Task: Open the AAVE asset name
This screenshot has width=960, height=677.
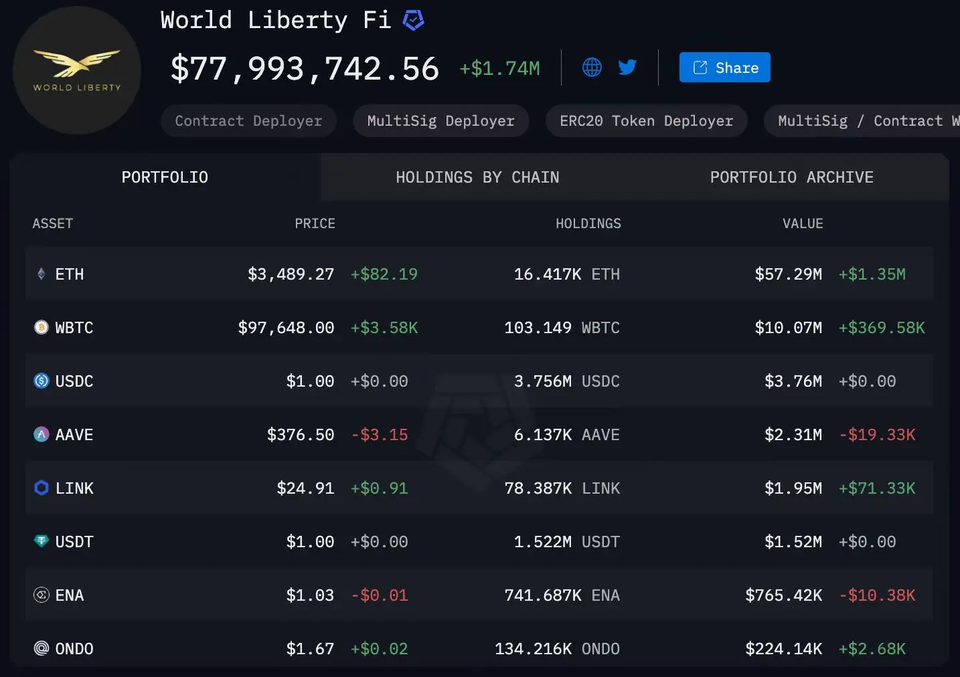Action: click(74, 435)
